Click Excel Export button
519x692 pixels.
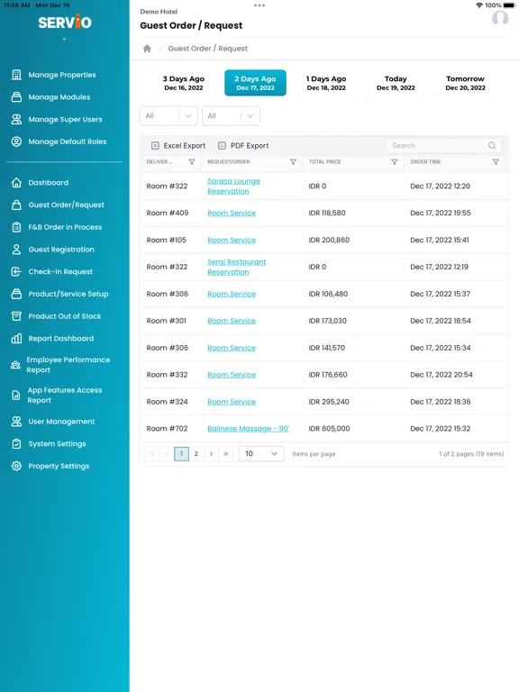(178, 146)
